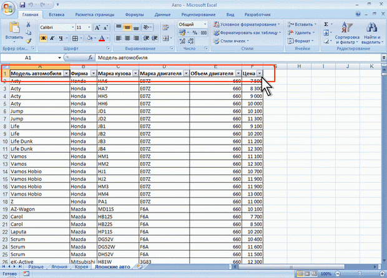Open the borders button
The height and width of the screenshot is (278, 387).
(75, 38)
